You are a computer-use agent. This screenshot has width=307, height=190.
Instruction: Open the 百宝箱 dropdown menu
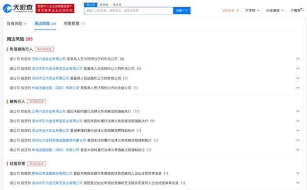click(x=252, y=11)
